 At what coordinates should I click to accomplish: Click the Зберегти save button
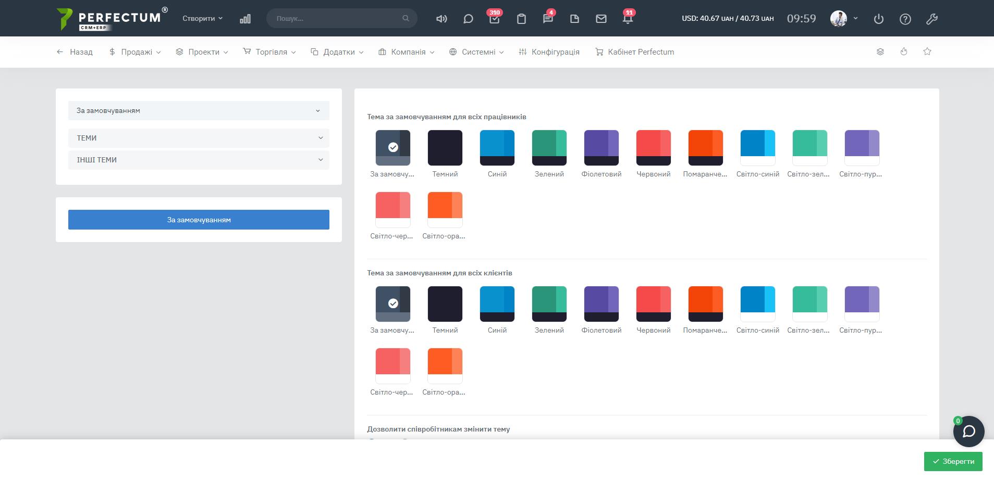point(953,461)
